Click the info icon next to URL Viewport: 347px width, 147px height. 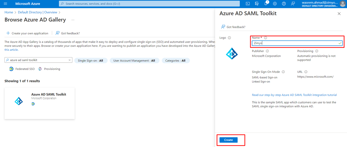(x=306, y=72)
